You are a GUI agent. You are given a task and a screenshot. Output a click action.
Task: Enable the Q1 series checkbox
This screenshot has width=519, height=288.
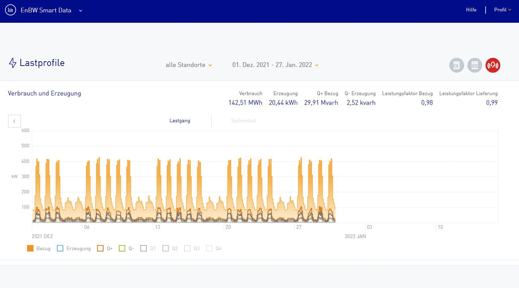(x=143, y=248)
